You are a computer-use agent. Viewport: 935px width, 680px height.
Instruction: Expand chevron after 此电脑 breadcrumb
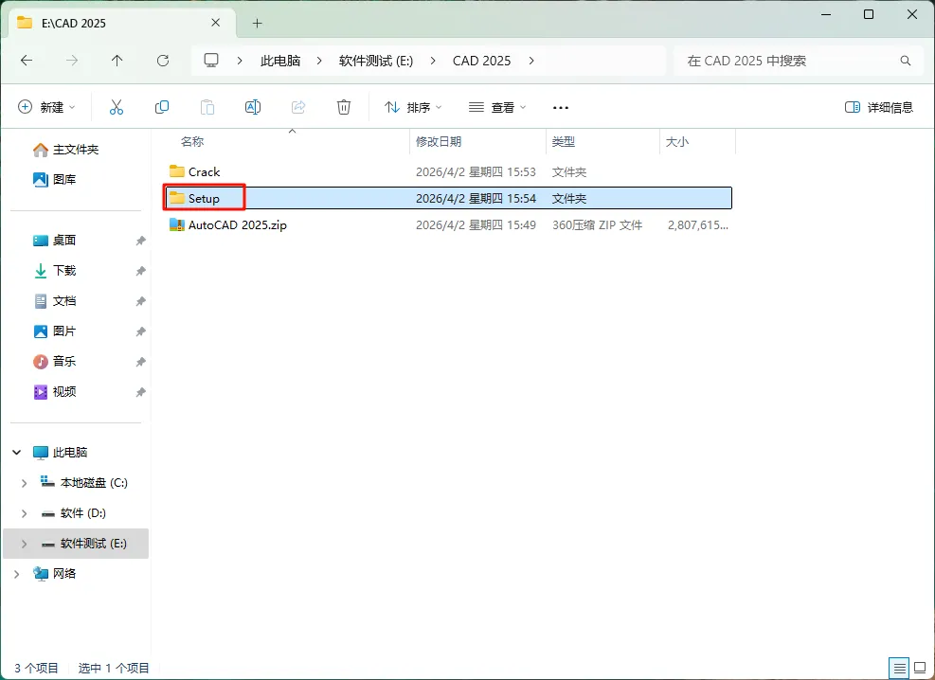pos(319,61)
